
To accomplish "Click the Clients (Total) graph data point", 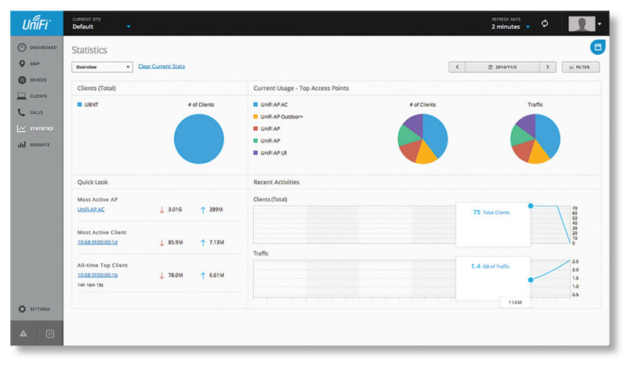I will [x=531, y=206].
